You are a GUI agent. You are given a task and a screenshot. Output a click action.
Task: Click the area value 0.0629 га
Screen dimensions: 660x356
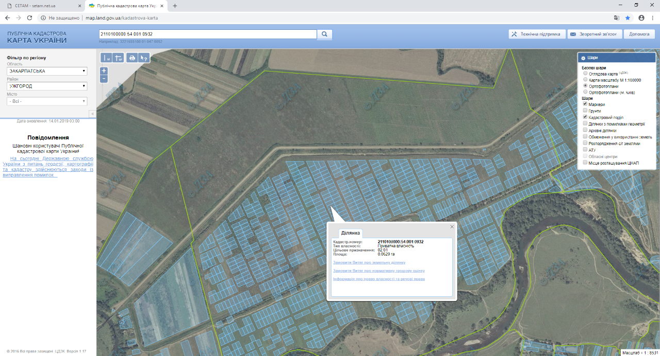click(x=387, y=254)
